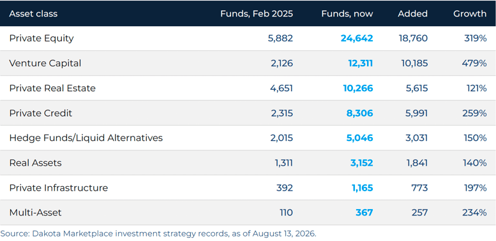The image size is (496, 241).
Task: Select the 234% growth cell
Action: 474,212
